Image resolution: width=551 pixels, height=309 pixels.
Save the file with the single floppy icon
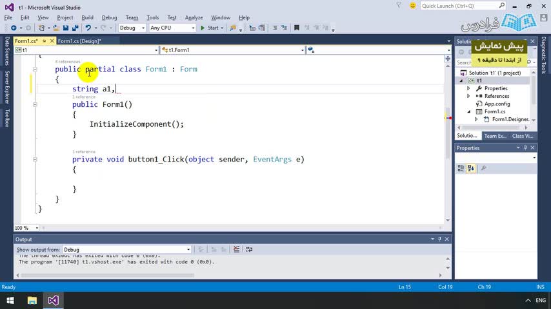pyautogui.click(x=66, y=28)
